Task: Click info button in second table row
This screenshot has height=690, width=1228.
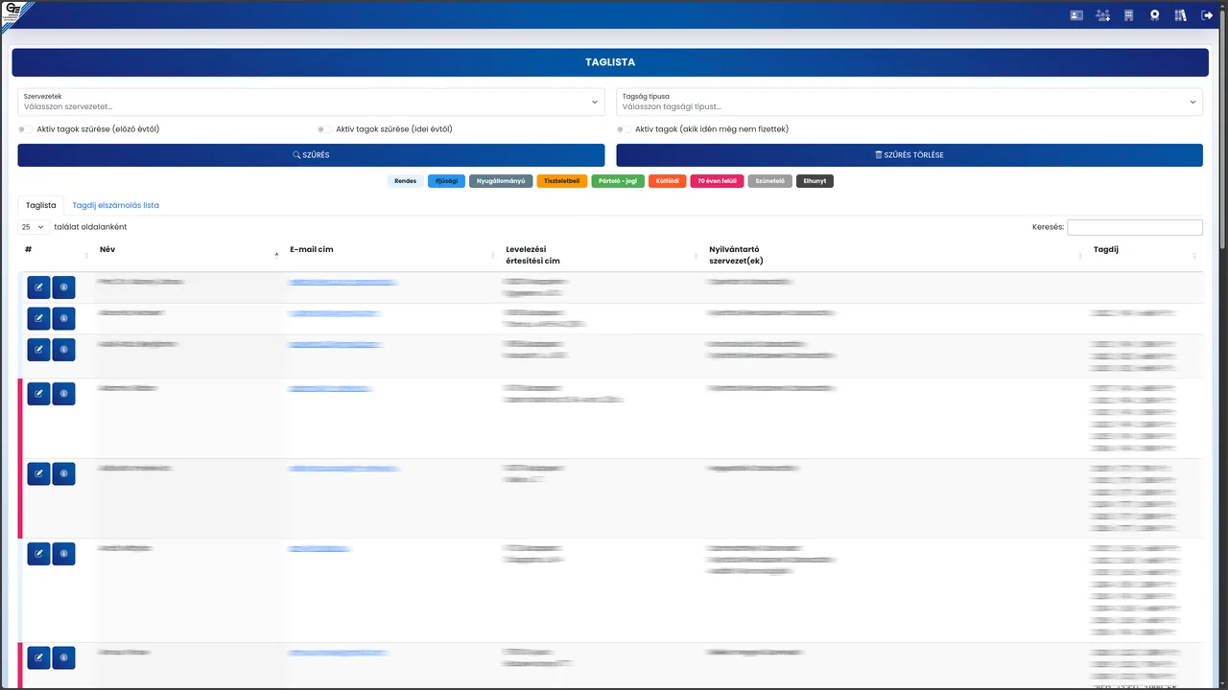Action: 63,318
